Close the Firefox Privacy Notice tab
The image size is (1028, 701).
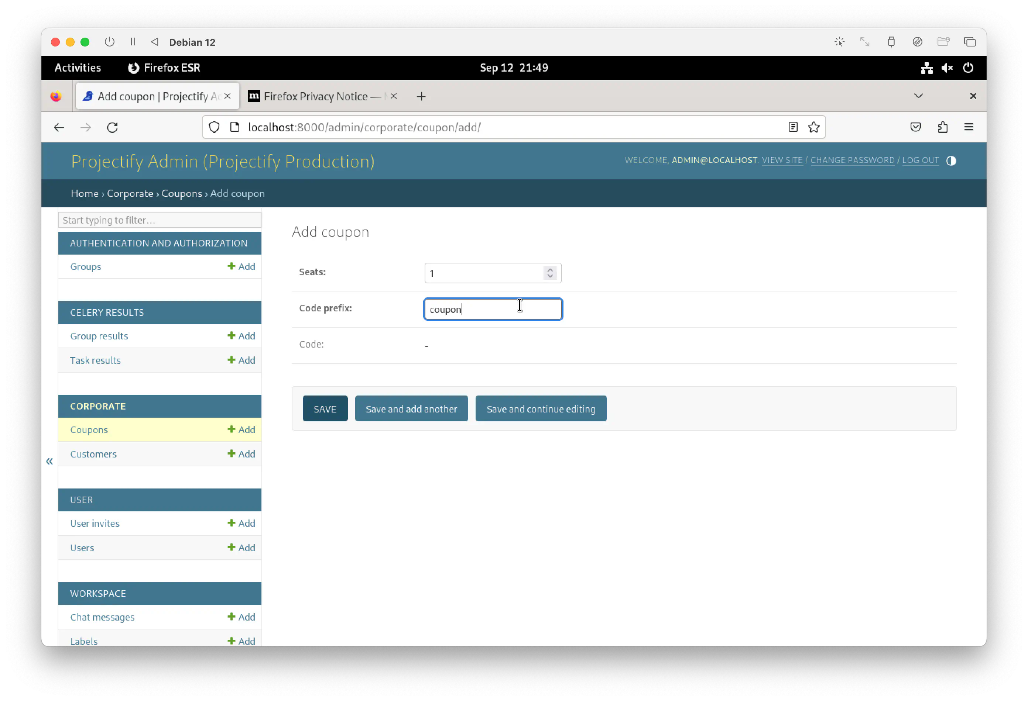(394, 96)
